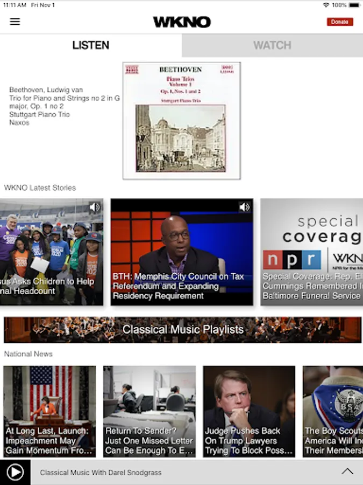Tap the 11:11 AM clock in status bar
The width and height of the screenshot is (363, 485).
pyautogui.click(x=15, y=5)
